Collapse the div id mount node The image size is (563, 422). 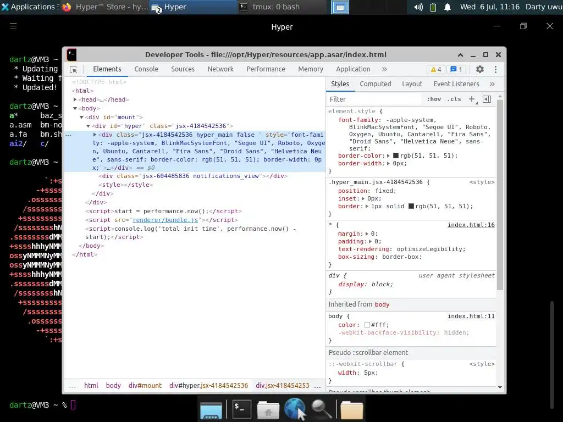81,118
